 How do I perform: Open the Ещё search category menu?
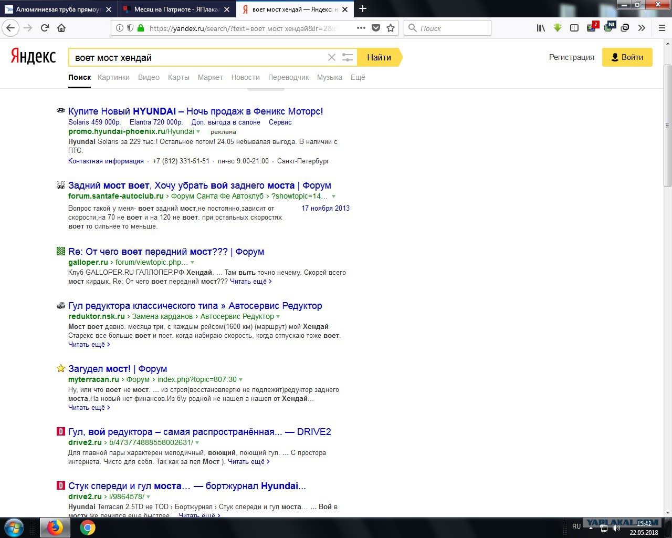pyautogui.click(x=358, y=77)
